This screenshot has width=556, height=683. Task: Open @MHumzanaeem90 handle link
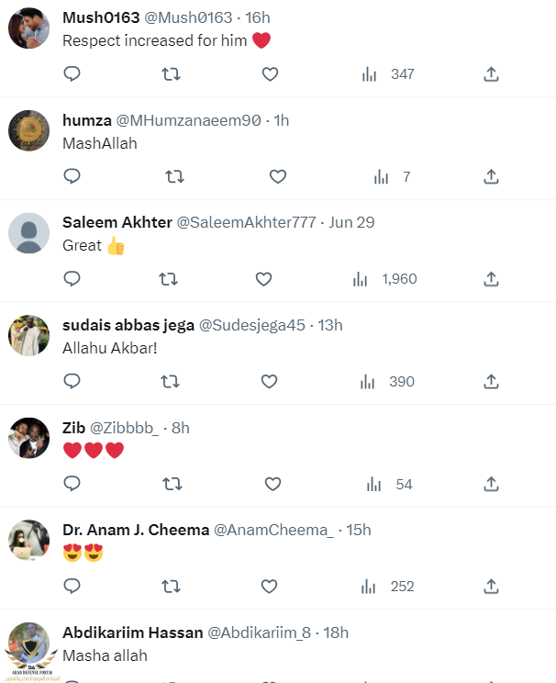(201, 120)
